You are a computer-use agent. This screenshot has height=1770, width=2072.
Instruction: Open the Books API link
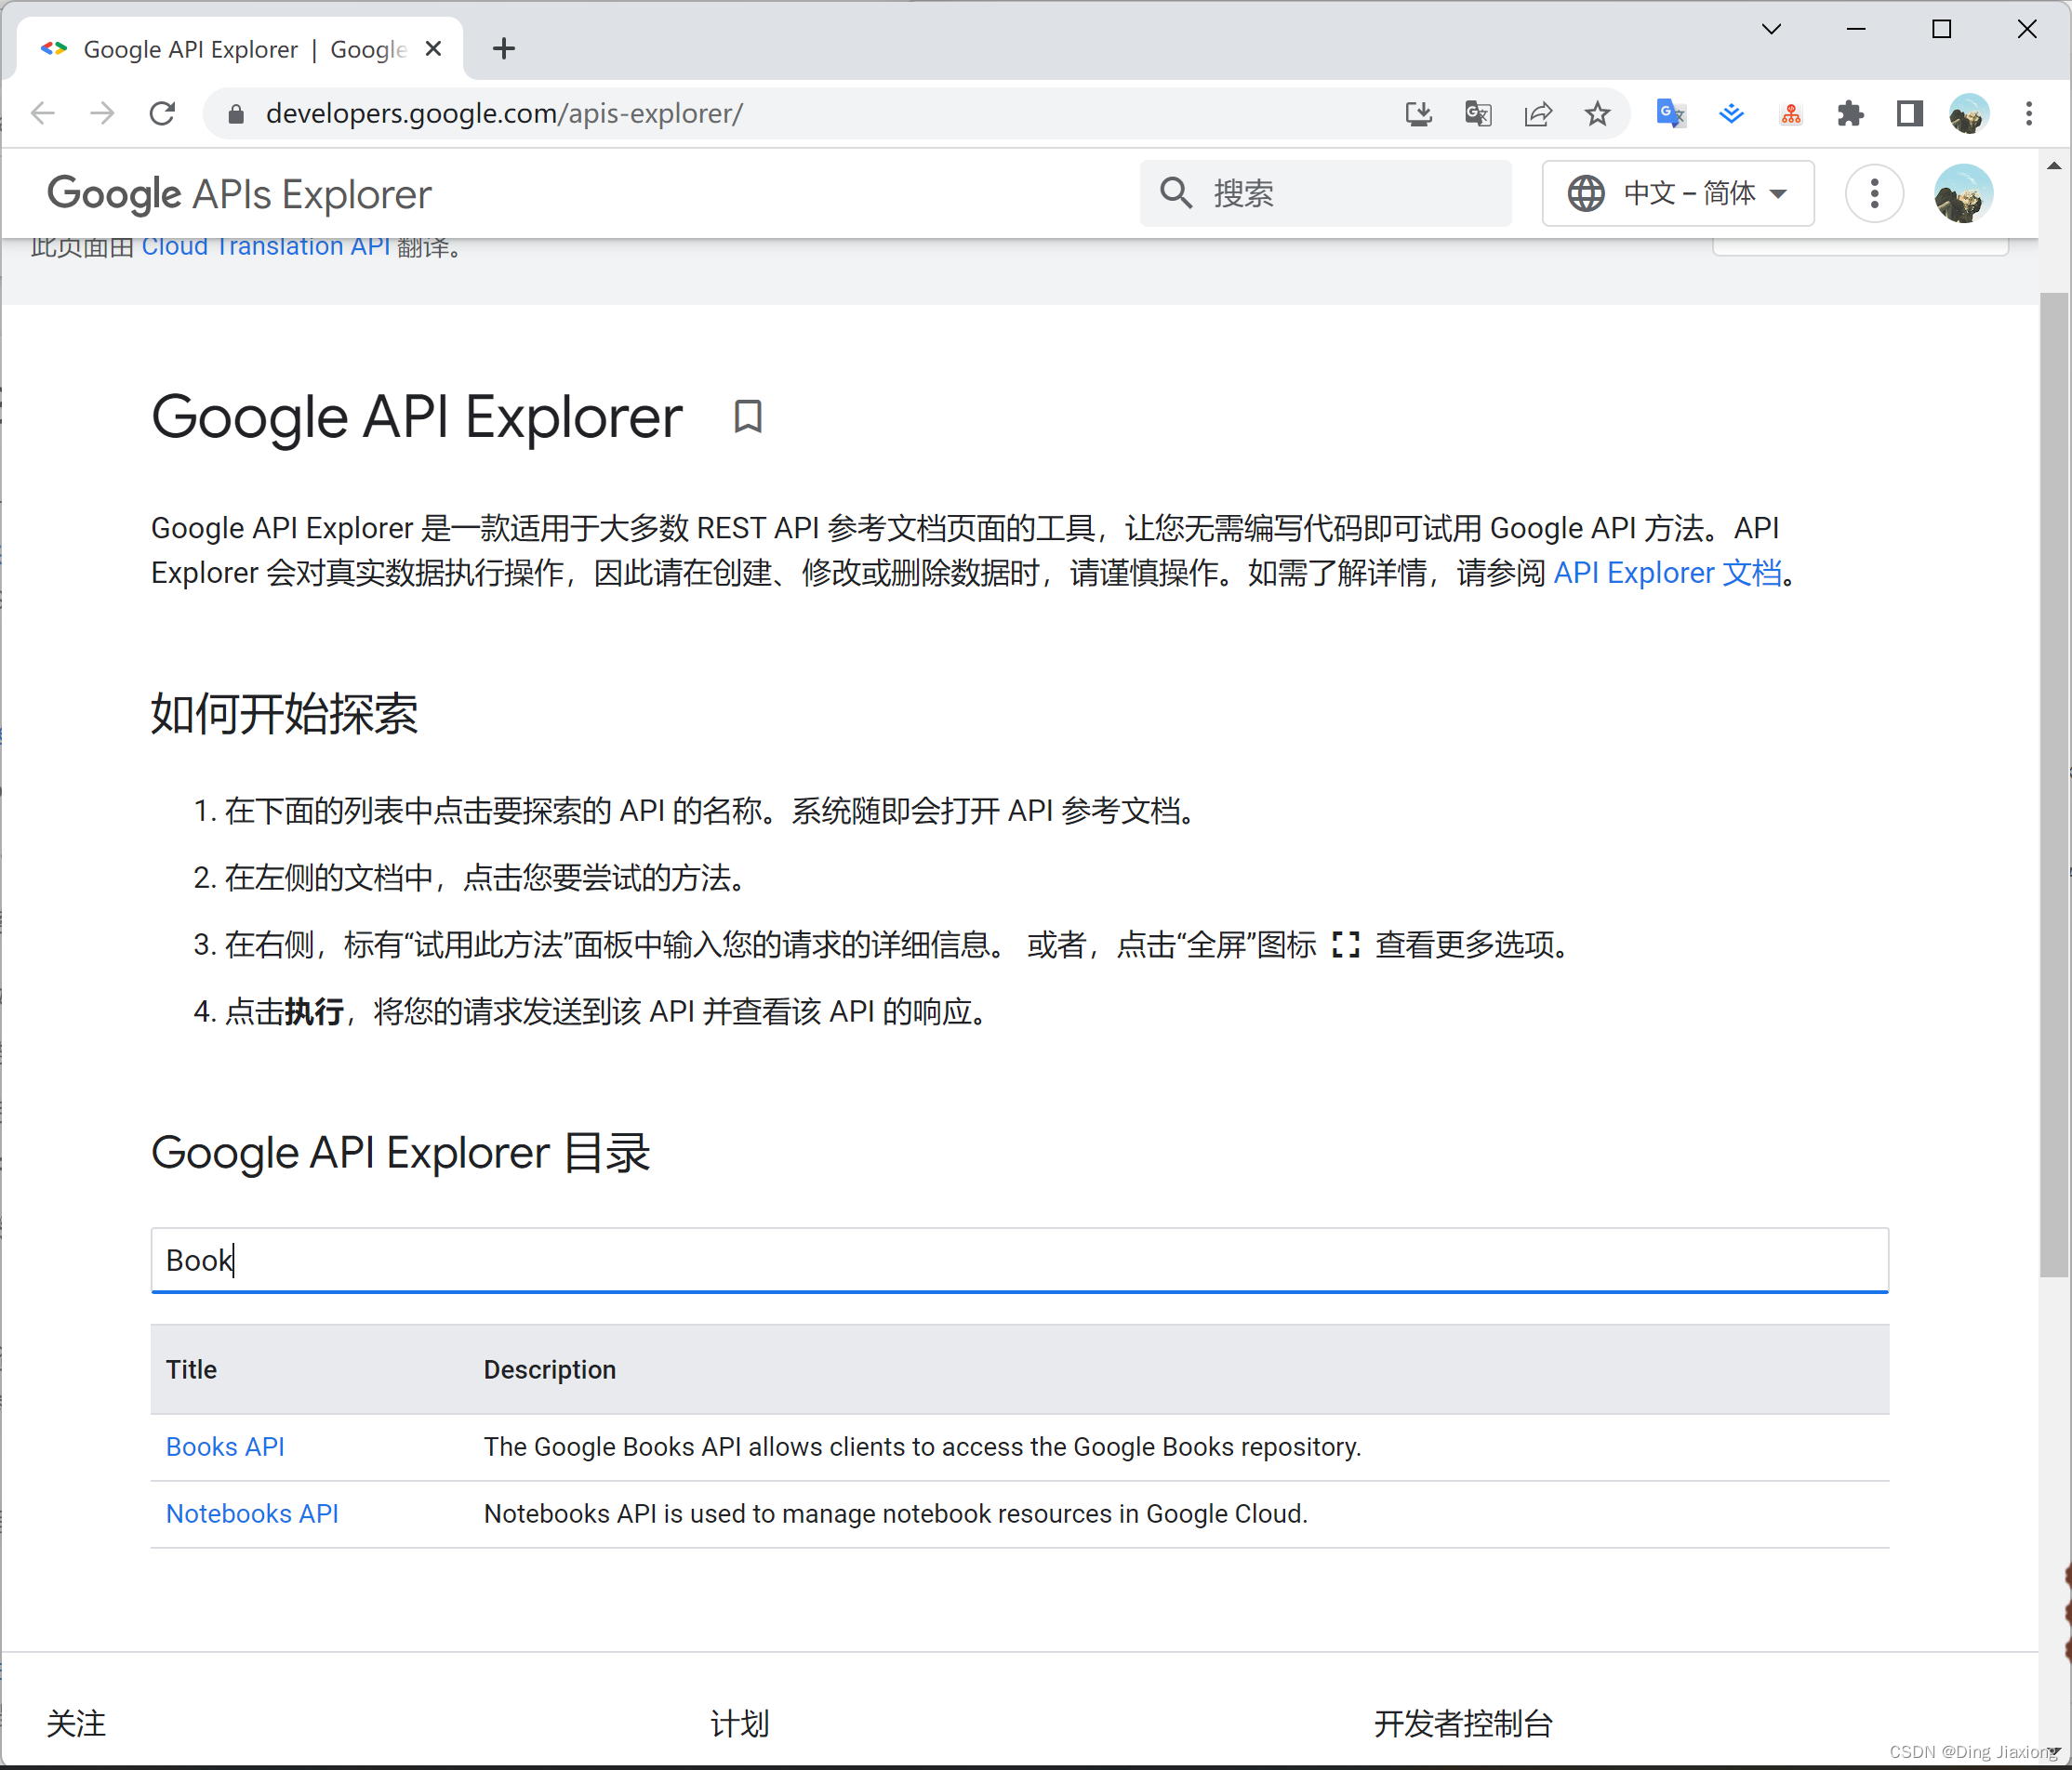pyautogui.click(x=225, y=1446)
